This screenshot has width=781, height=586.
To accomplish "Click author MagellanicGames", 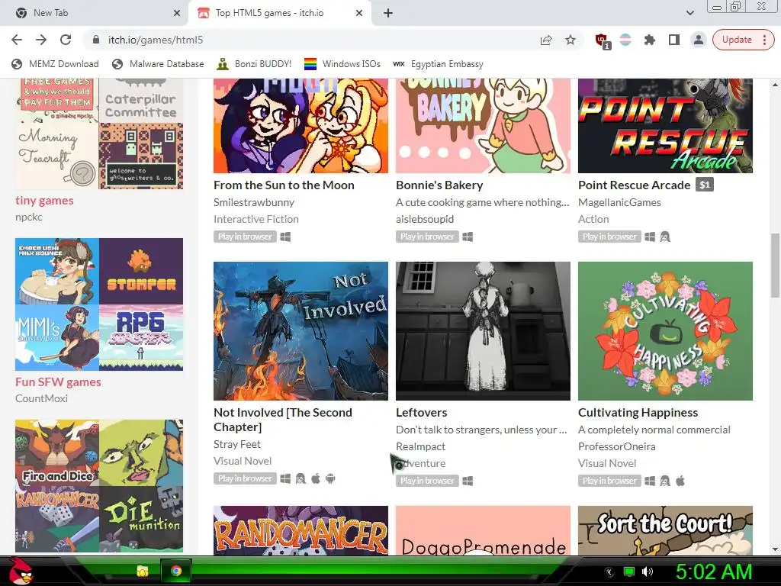I will 619,202.
